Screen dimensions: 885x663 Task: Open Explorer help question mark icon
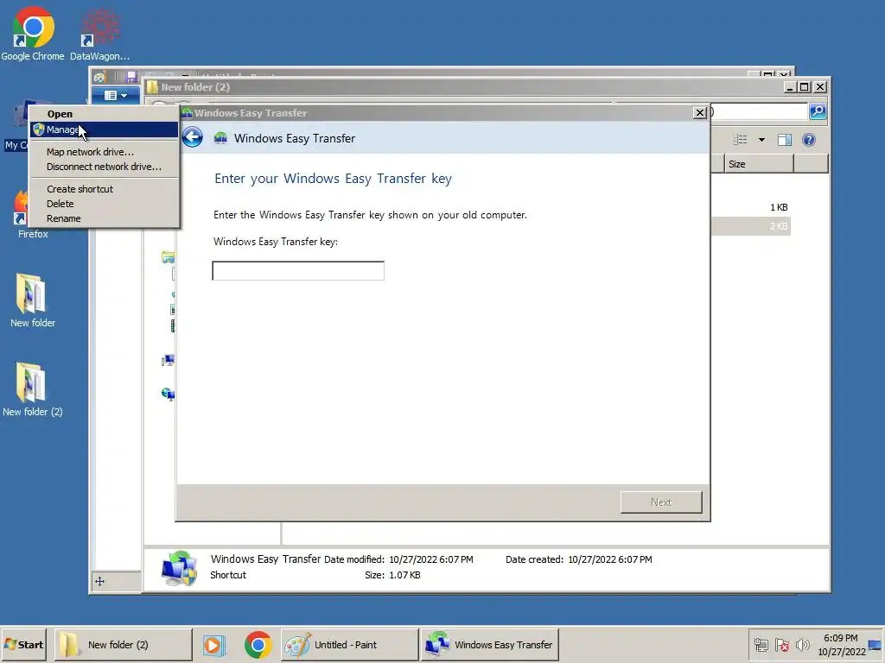809,140
